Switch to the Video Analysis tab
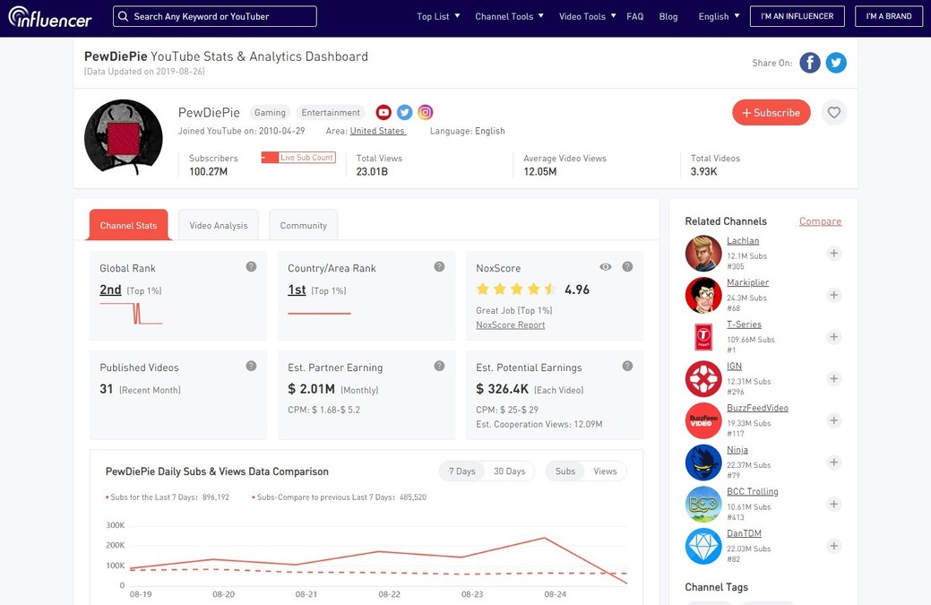The height and width of the screenshot is (605, 931). (219, 225)
